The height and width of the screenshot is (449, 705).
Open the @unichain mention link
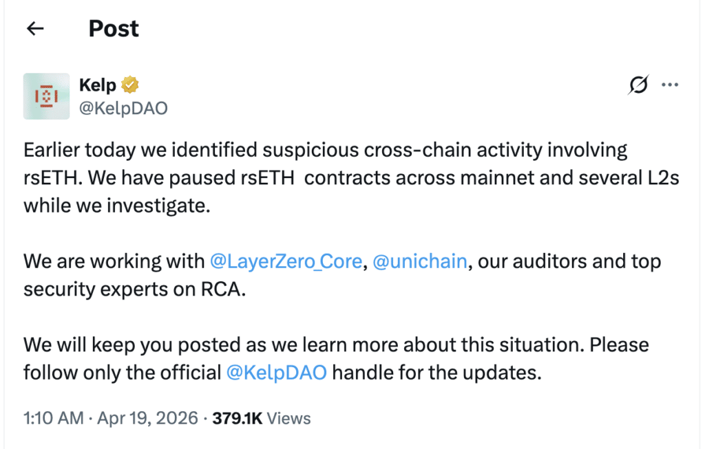click(419, 261)
